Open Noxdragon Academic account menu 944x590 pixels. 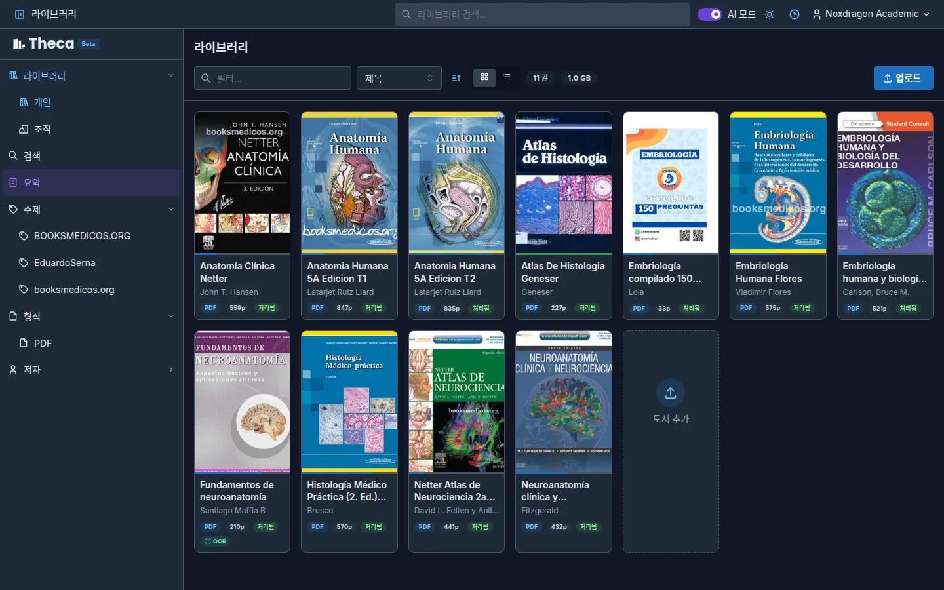(x=871, y=14)
